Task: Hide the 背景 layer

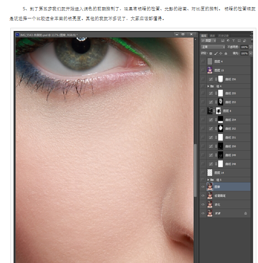Action: tap(203, 214)
